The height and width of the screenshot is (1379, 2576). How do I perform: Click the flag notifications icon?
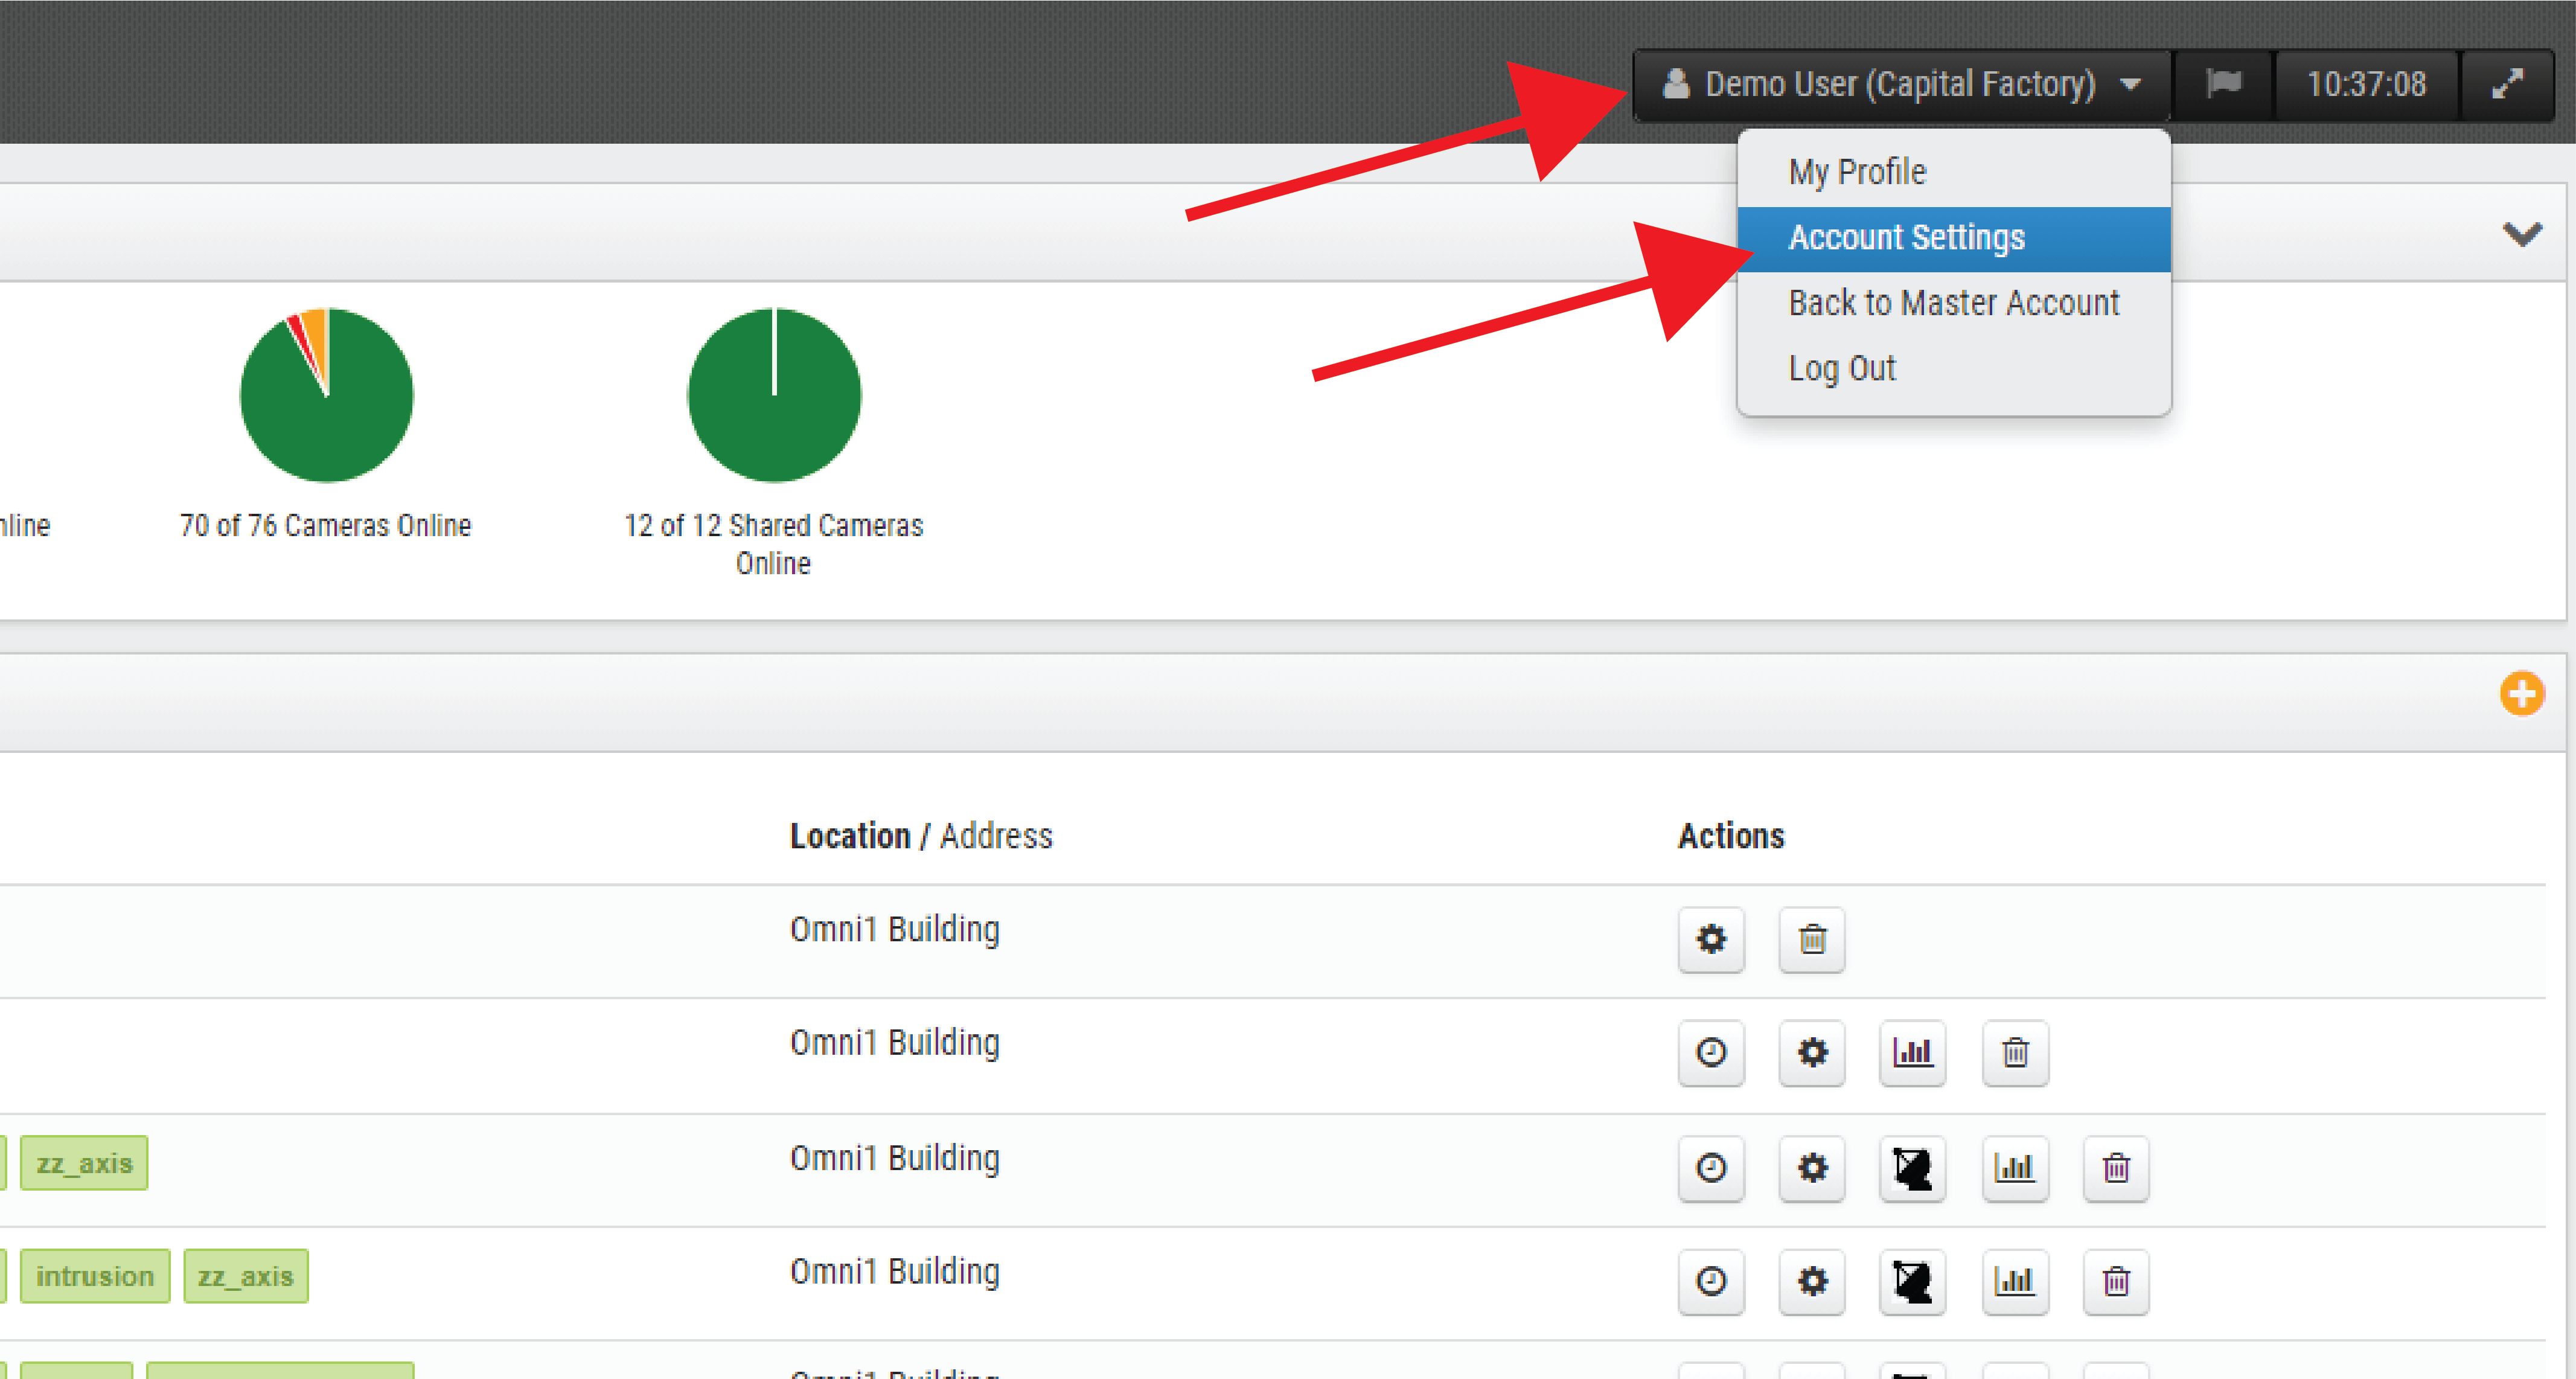[2223, 84]
